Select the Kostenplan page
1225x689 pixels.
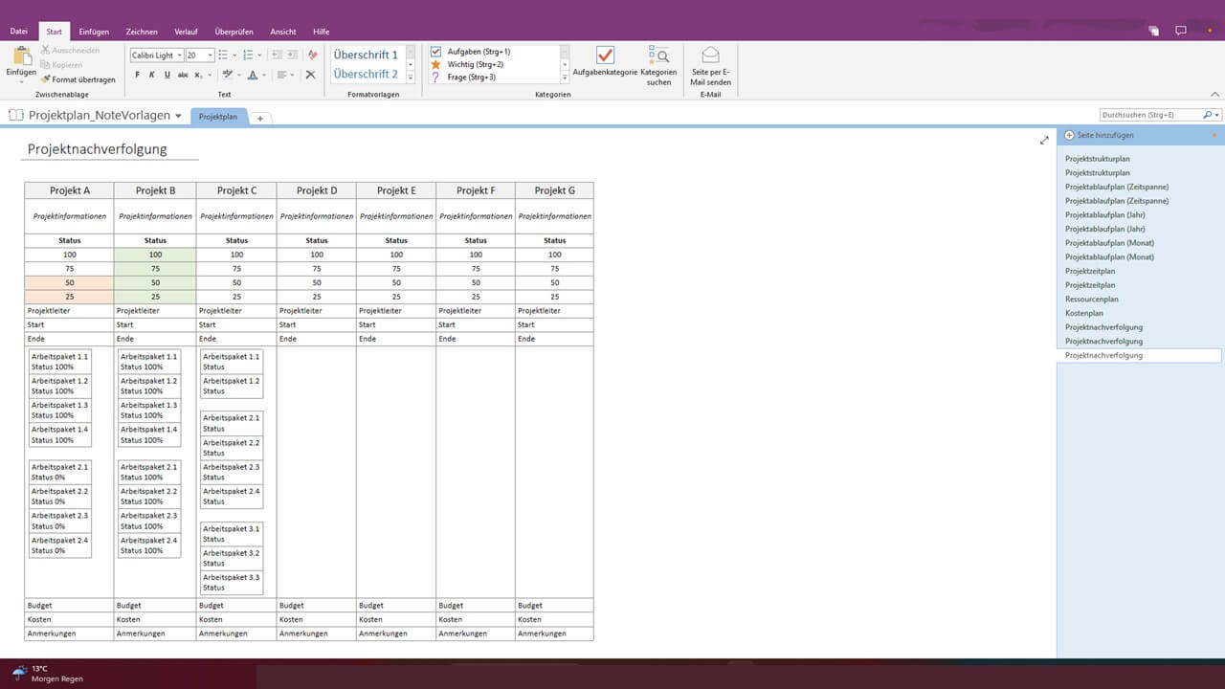1083,313
